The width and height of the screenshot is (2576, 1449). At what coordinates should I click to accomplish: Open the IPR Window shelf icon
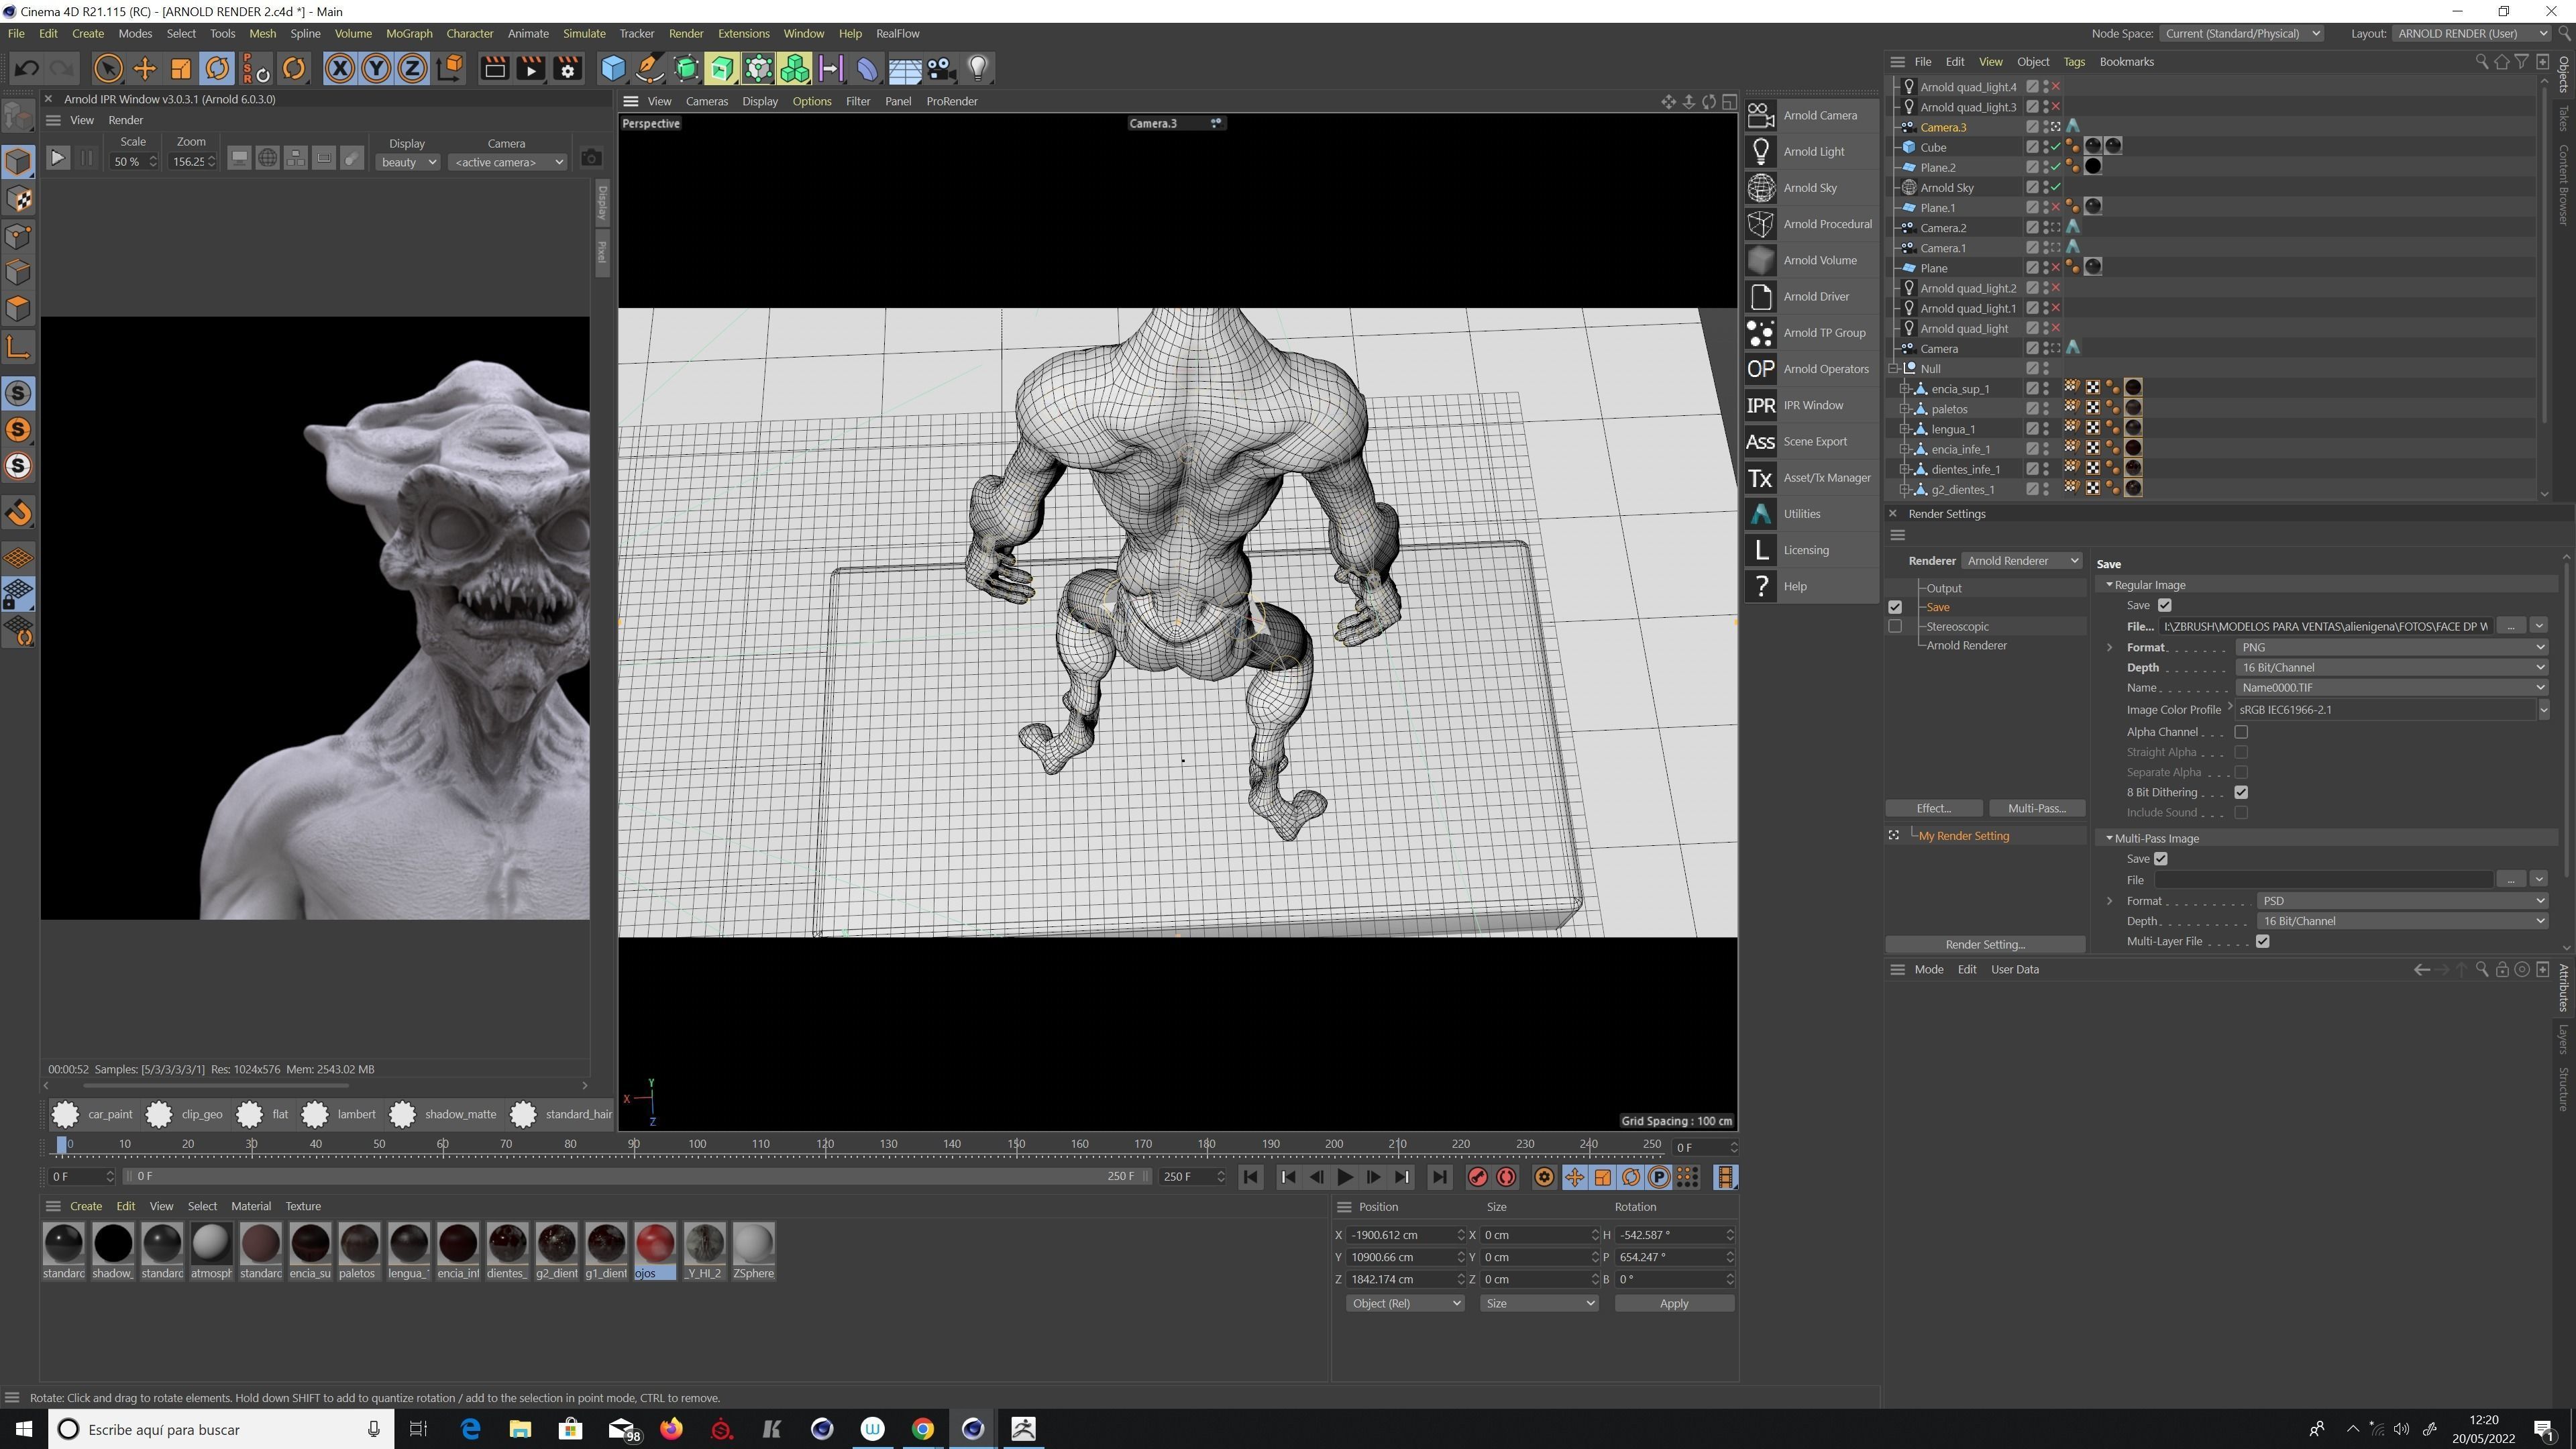point(1760,405)
